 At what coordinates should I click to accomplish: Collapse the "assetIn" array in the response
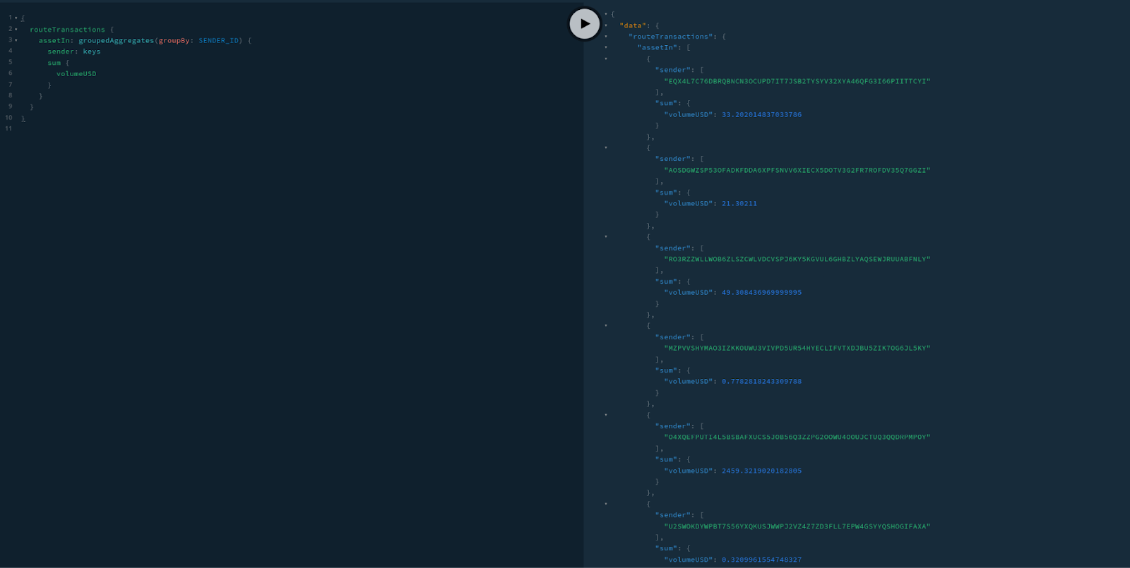[606, 48]
